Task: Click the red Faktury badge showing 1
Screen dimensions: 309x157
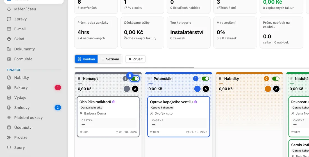Action: (x=58, y=87)
